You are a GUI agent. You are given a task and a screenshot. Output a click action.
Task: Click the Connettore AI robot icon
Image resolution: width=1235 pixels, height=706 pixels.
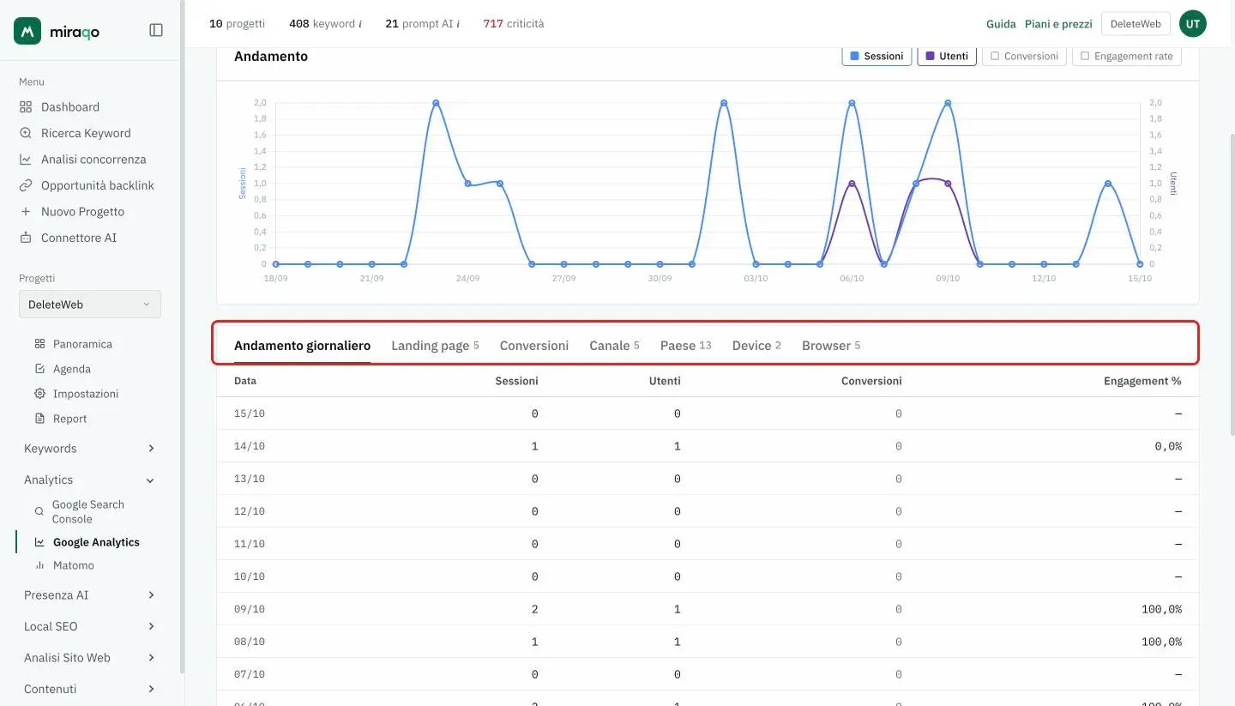point(26,238)
